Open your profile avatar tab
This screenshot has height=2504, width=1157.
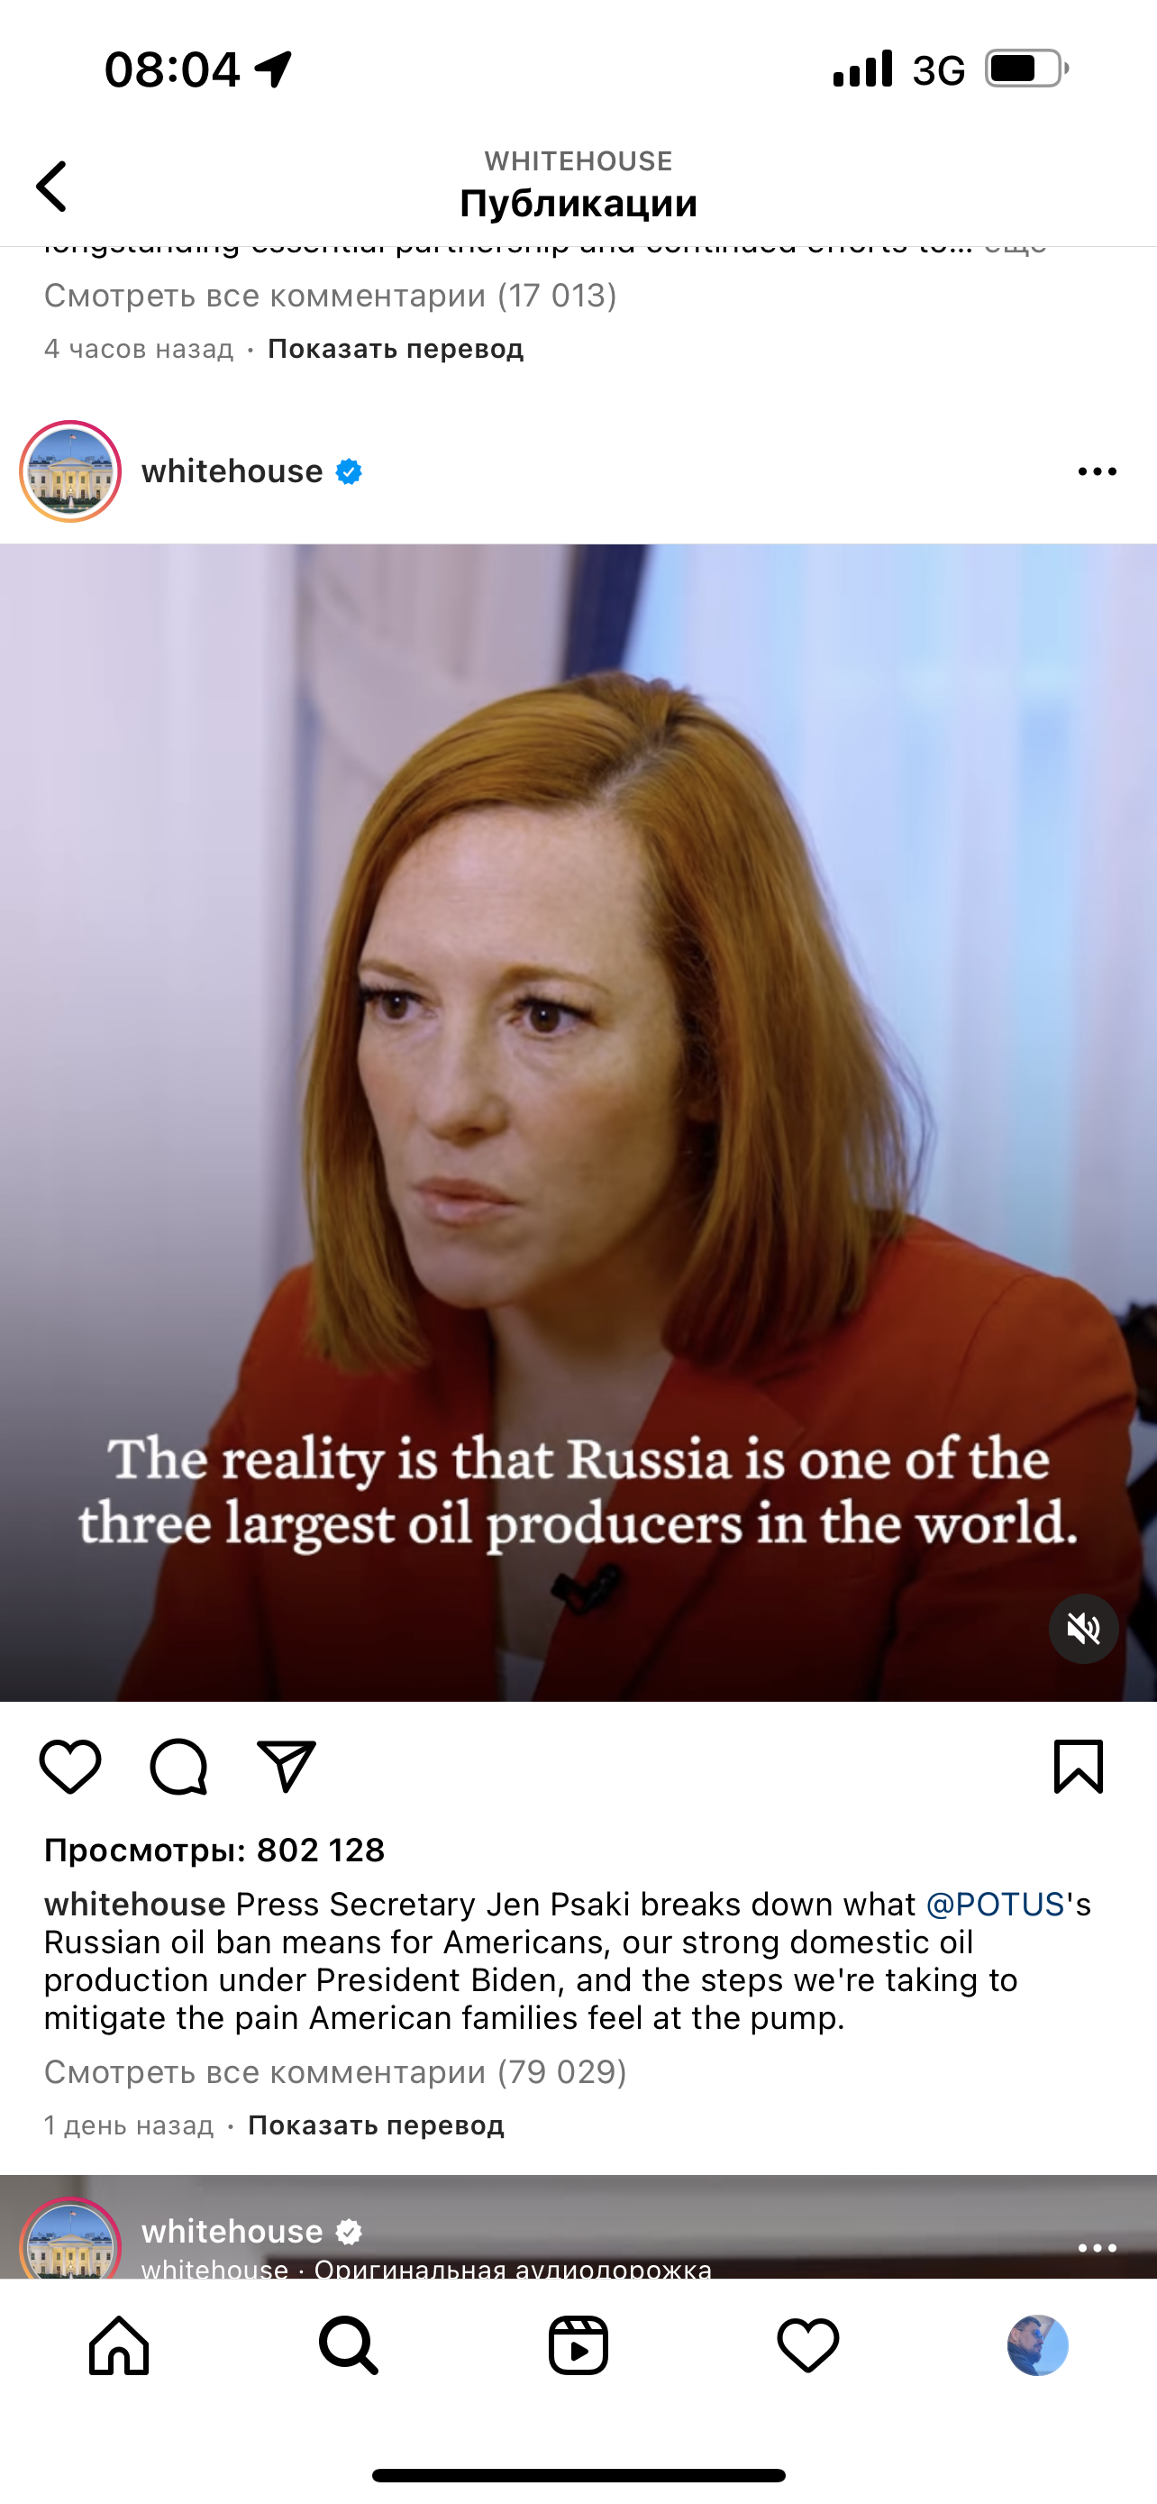point(1037,2344)
